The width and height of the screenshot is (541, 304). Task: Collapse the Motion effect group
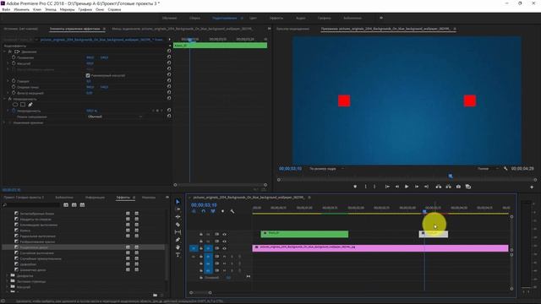point(5,52)
